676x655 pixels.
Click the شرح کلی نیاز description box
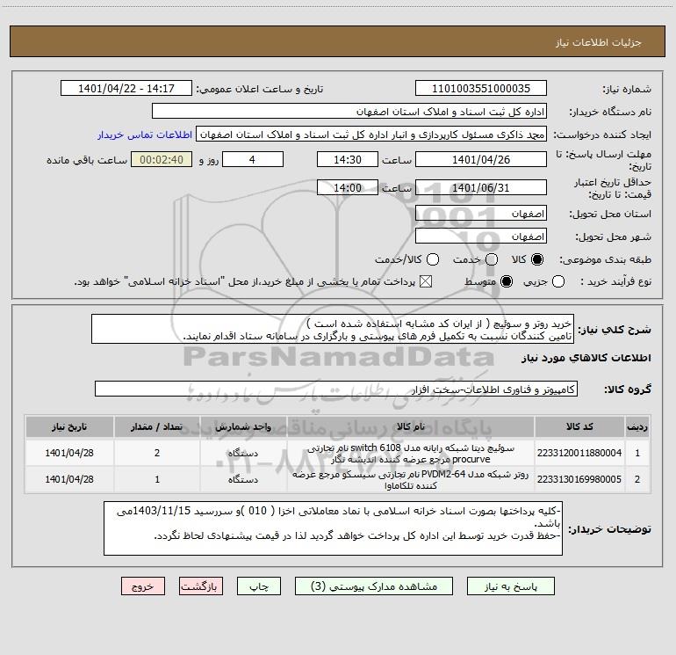click(333, 329)
